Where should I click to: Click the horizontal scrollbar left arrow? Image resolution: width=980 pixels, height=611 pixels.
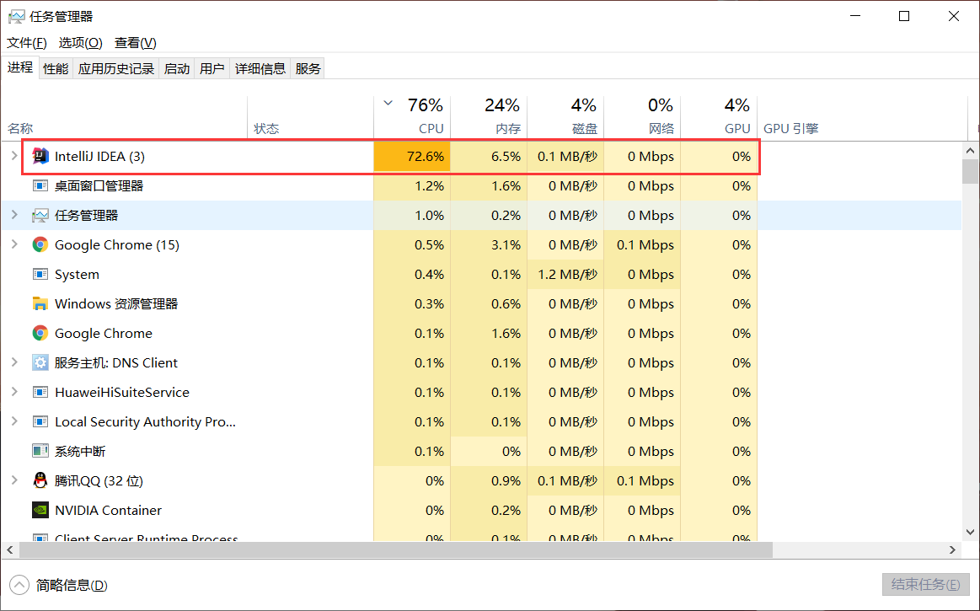coord(9,549)
